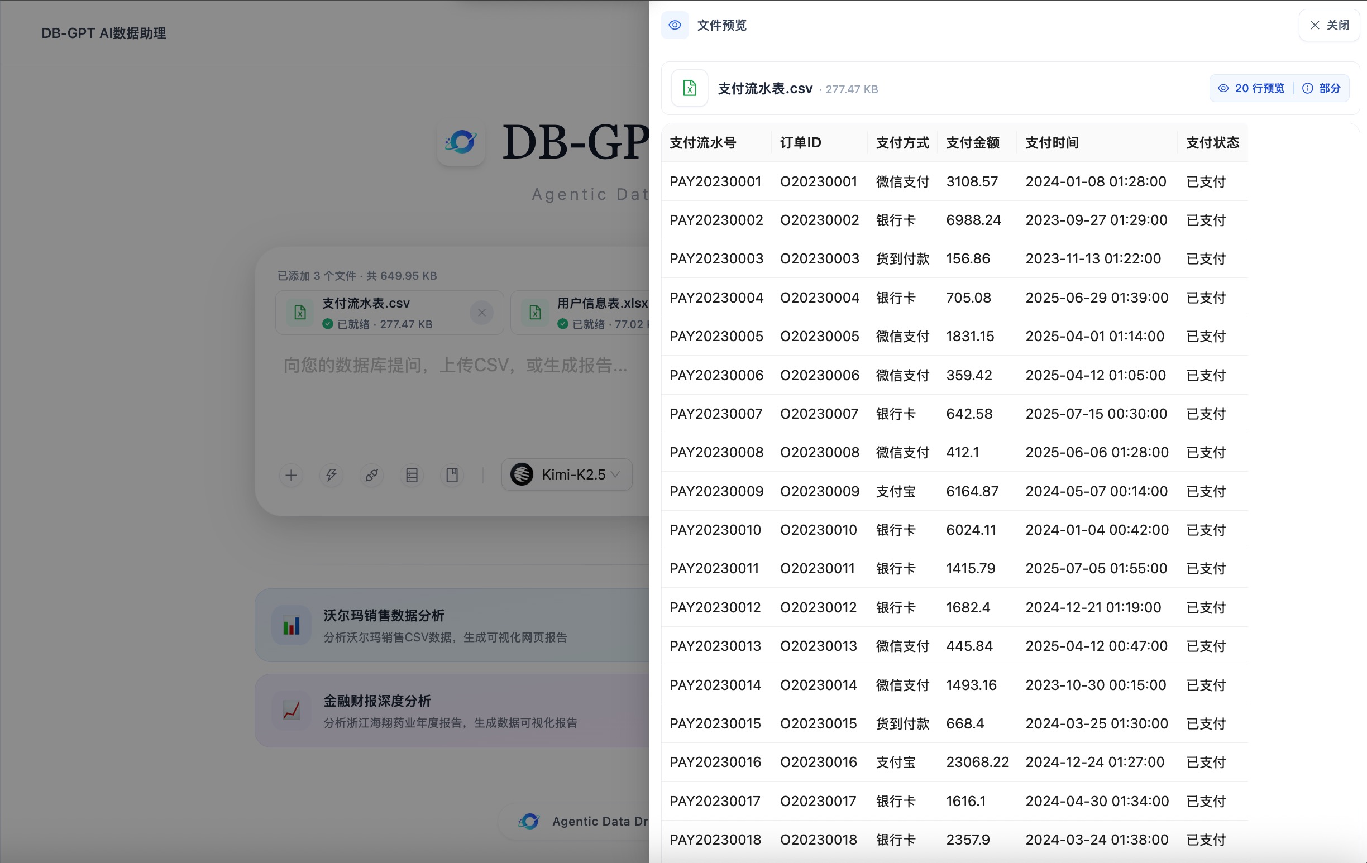This screenshot has width=1367, height=863.
Task: Click the 支付流水表.csv file chip icon
Action: point(300,312)
